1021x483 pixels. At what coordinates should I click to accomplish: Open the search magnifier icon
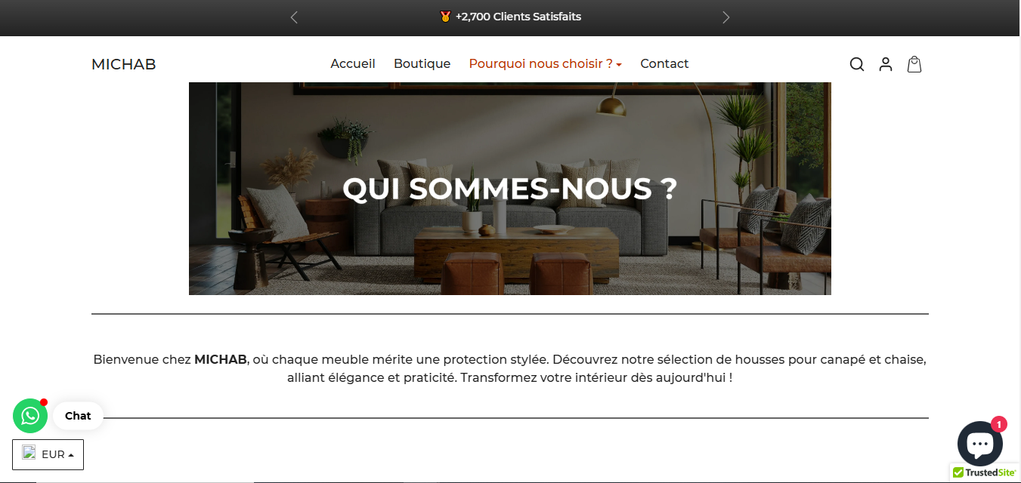[x=856, y=64]
